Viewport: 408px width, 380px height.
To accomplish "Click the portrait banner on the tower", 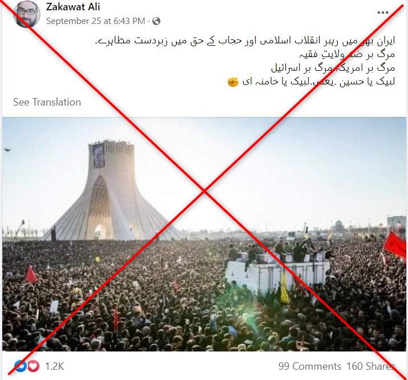I will [99, 155].
